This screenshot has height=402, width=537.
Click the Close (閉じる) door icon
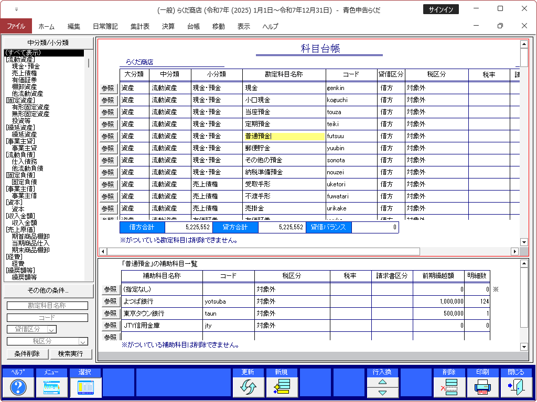pos(517,387)
